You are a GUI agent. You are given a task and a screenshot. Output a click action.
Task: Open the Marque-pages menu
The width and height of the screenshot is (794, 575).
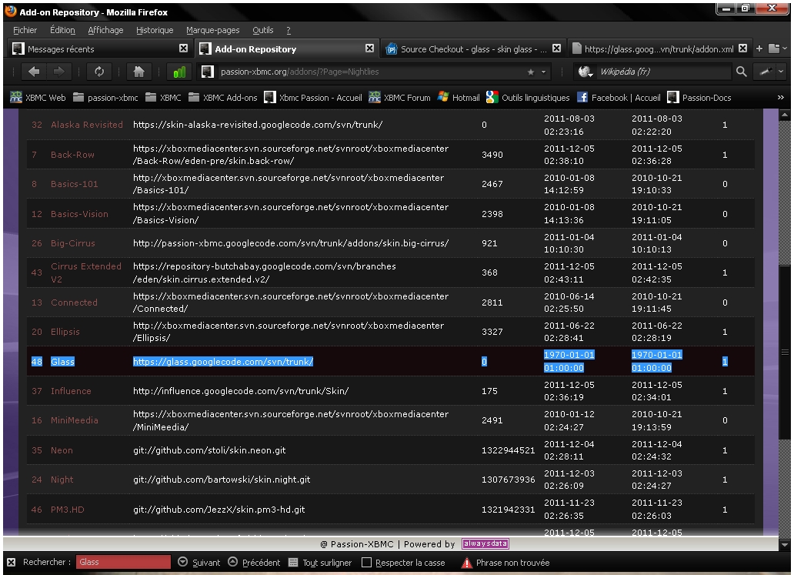[212, 30]
